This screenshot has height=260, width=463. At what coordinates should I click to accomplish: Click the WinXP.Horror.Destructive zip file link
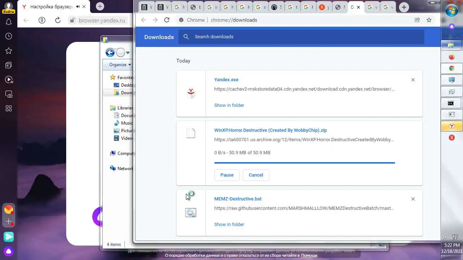(x=271, y=130)
